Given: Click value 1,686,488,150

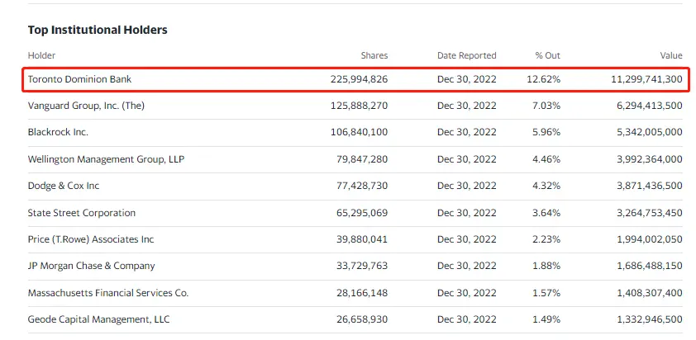Looking at the screenshot, I should click(x=650, y=266).
